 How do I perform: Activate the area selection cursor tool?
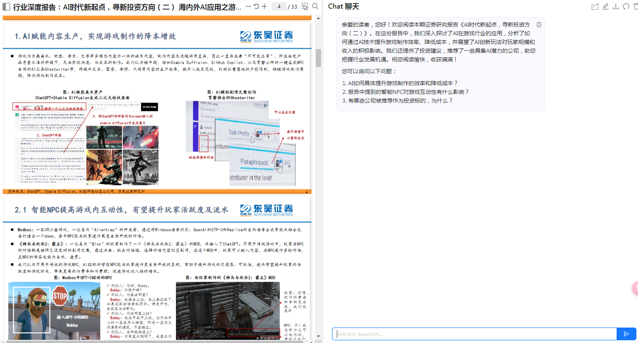pyautogui.click(x=305, y=6)
